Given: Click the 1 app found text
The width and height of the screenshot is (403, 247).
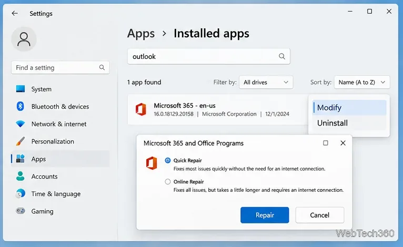Looking at the screenshot, I should [144, 82].
